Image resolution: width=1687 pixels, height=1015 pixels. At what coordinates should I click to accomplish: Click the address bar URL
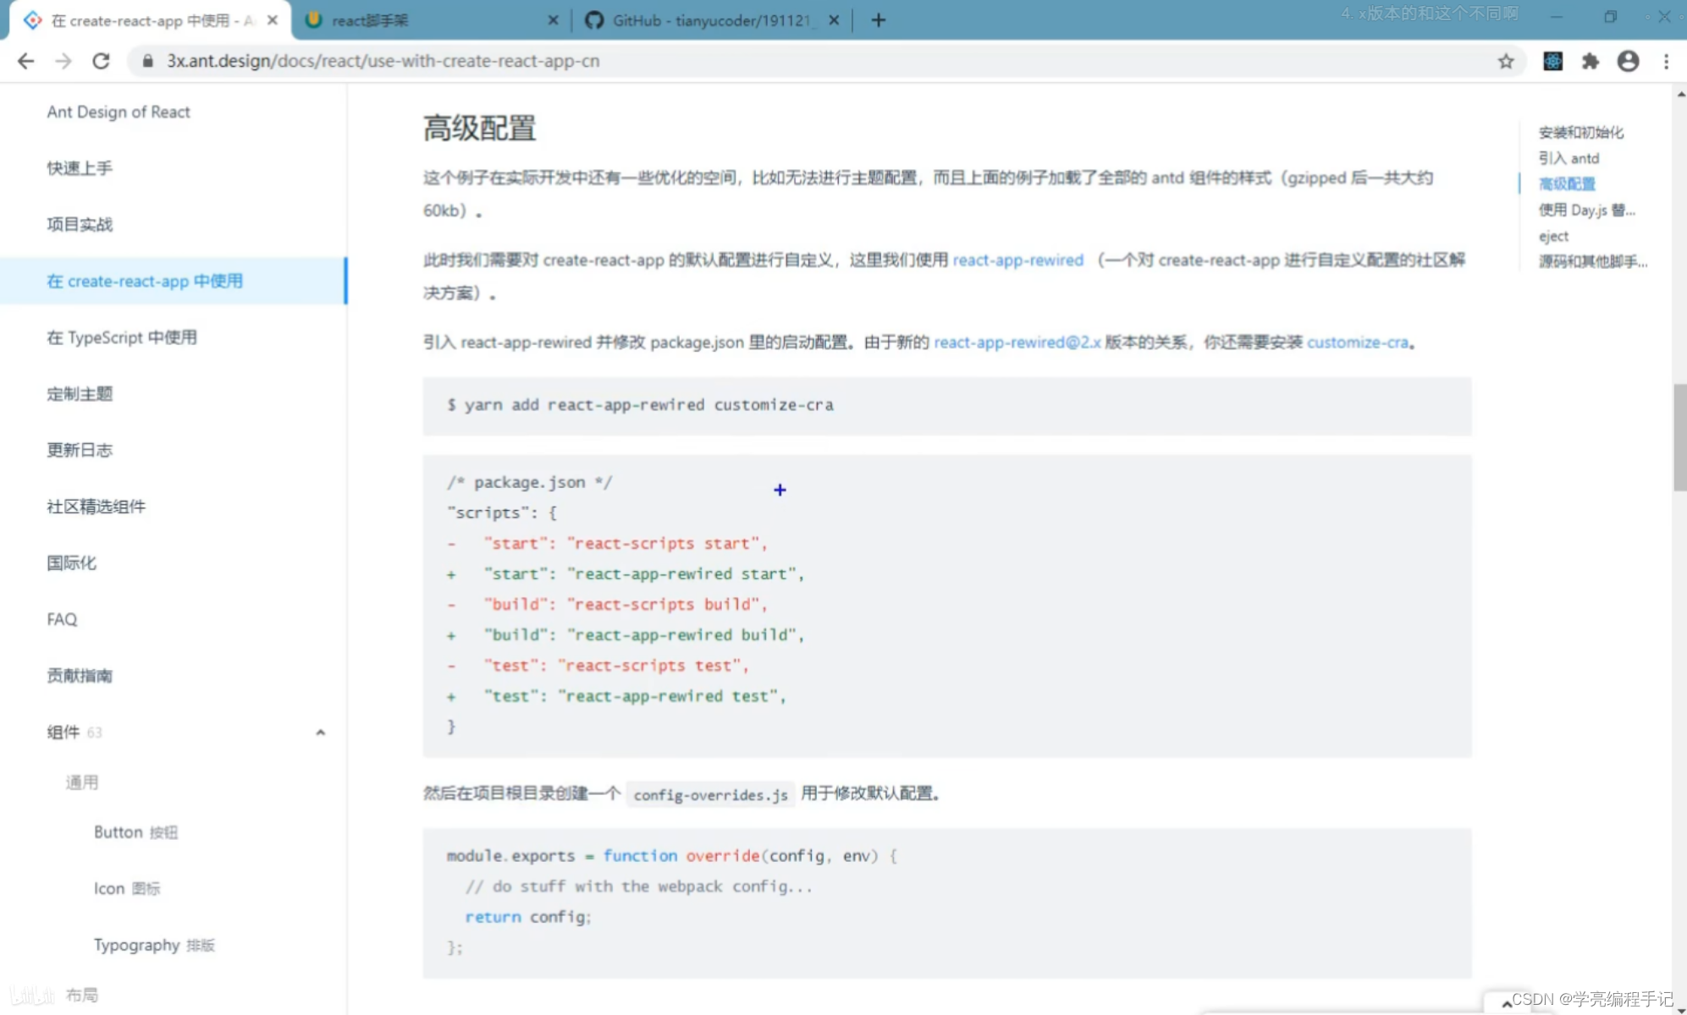(383, 61)
